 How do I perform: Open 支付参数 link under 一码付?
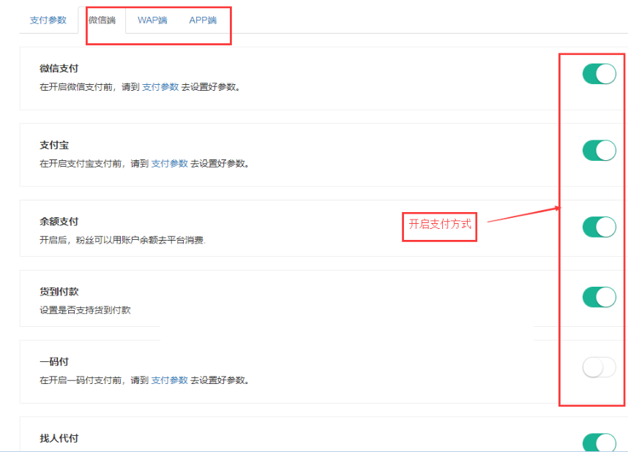coord(169,380)
